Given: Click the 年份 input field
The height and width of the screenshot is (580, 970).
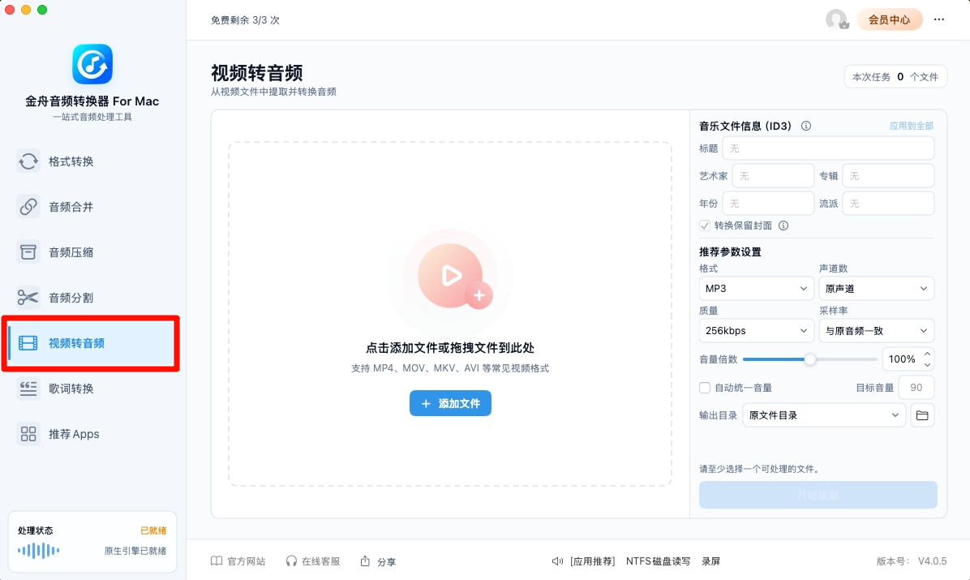Looking at the screenshot, I should (768, 203).
